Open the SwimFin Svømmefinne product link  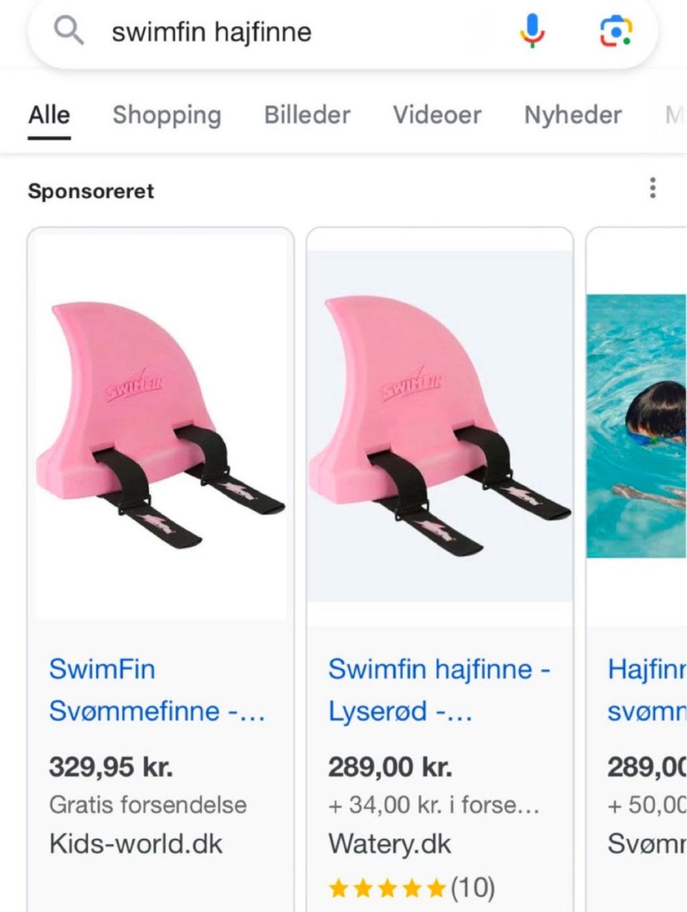coord(157,689)
